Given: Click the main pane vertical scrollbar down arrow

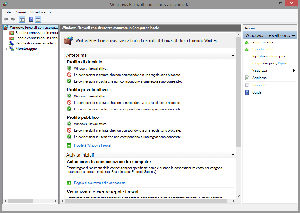Looking at the screenshot, I should coord(238,196).
